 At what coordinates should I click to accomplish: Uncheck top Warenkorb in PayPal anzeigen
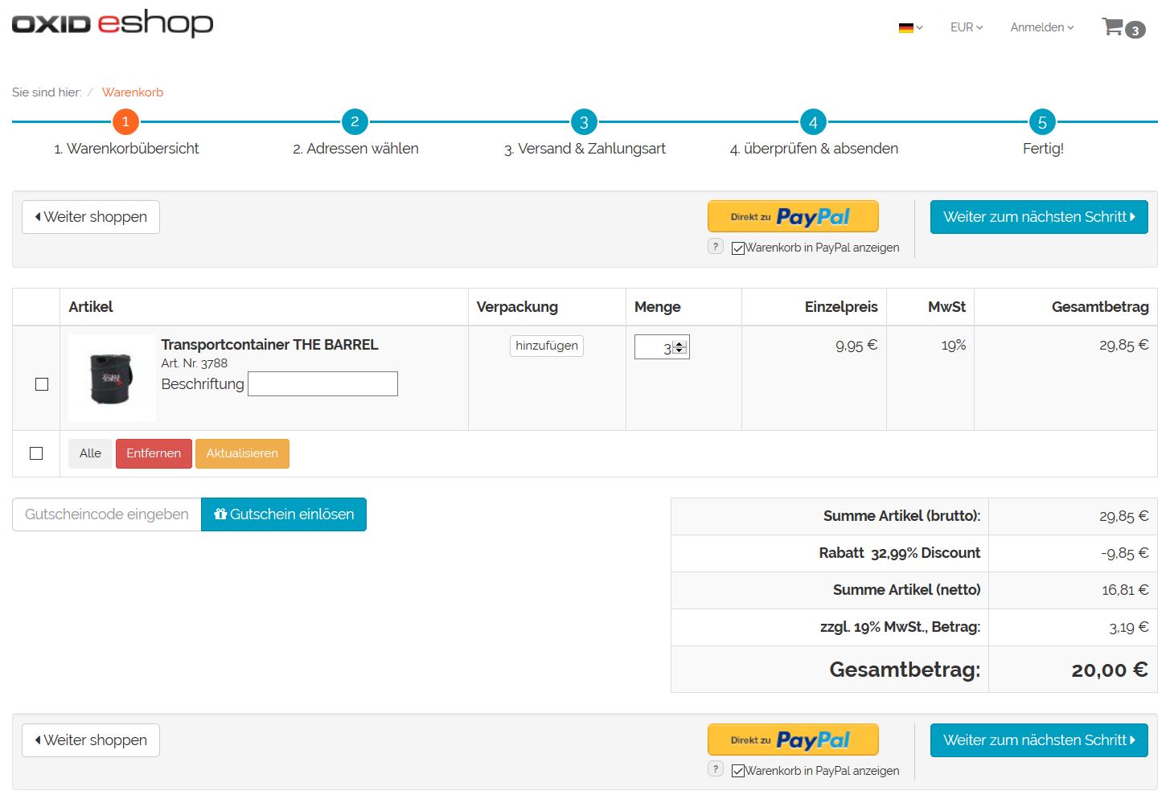[x=738, y=248]
